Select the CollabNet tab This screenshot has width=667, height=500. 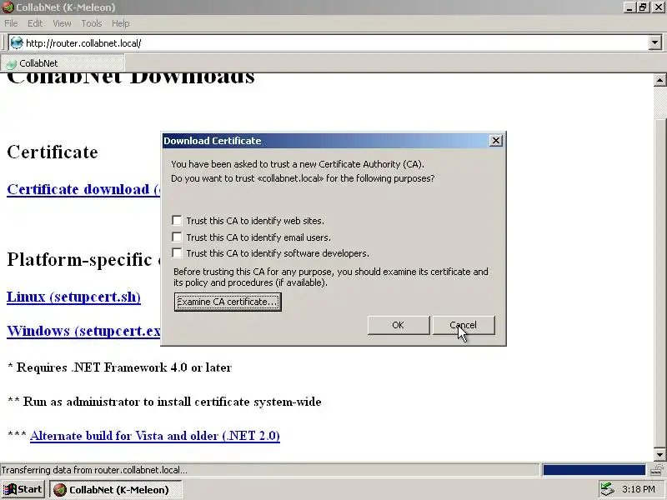tap(63, 63)
